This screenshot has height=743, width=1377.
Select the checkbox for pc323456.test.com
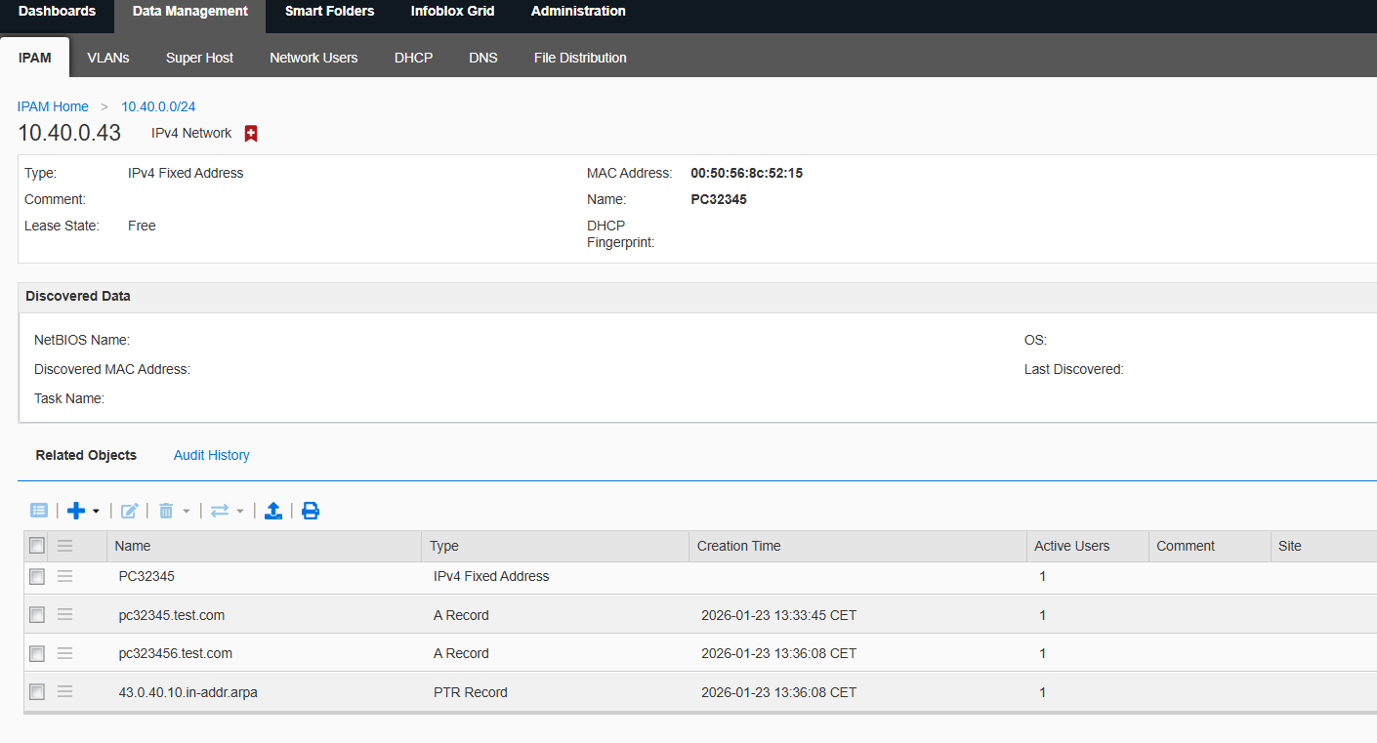tap(37, 653)
